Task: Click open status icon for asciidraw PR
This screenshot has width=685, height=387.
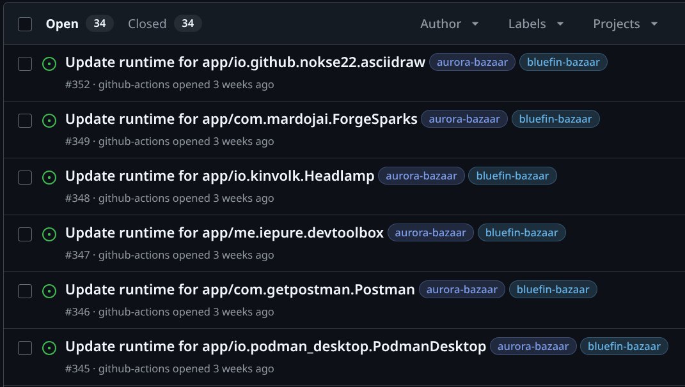Action: pos(49,64)
